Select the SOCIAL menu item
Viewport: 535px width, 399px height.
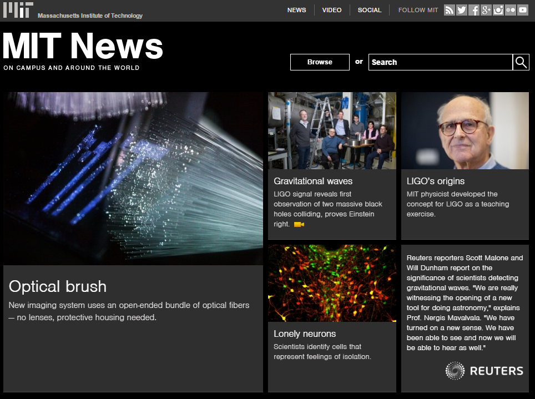[370, 10]
